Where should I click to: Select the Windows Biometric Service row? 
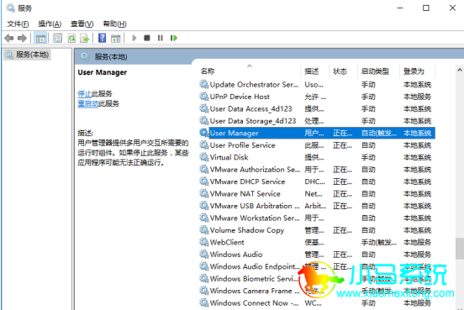317,279
